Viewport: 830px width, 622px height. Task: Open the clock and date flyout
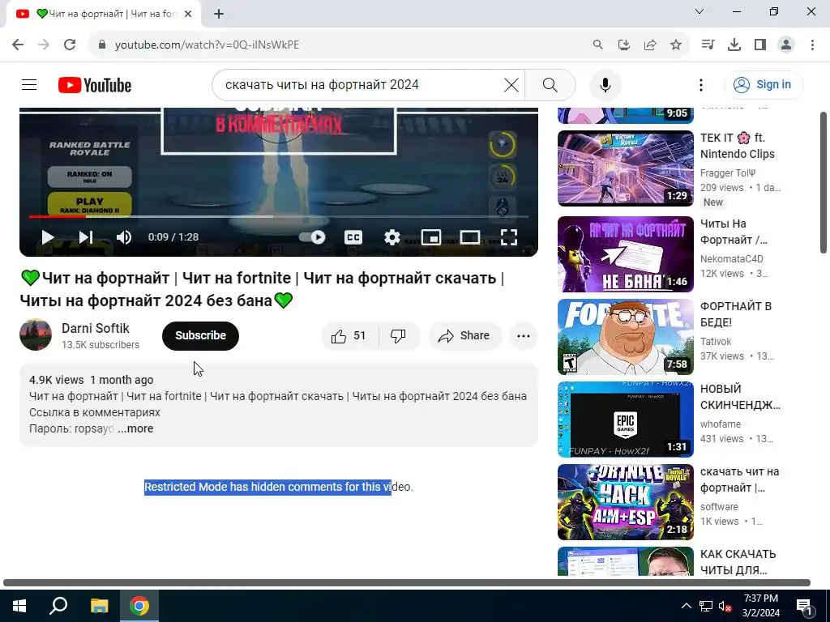(x=760, y=606)
